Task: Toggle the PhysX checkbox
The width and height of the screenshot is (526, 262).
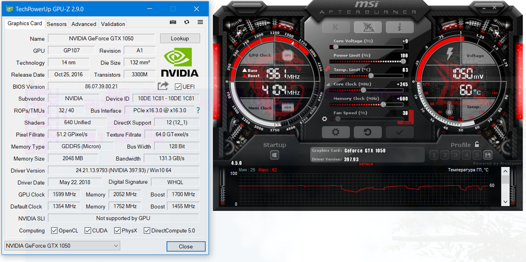Action: tap(117, 230)
